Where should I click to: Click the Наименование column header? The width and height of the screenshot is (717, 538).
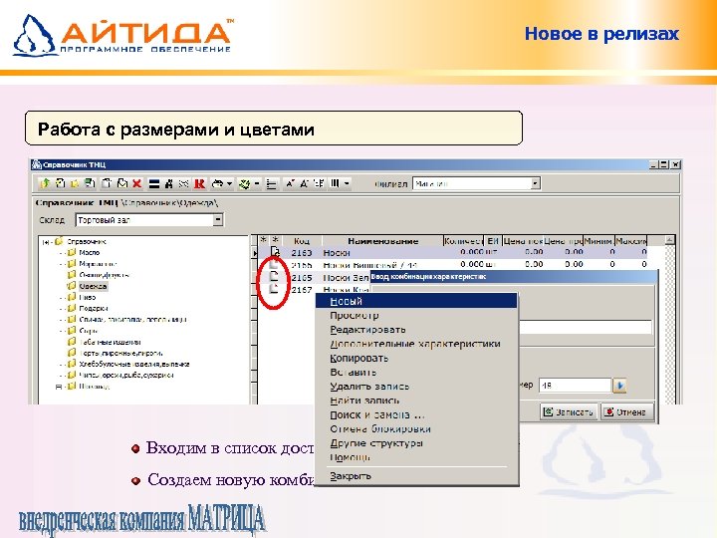click(382, 241)
